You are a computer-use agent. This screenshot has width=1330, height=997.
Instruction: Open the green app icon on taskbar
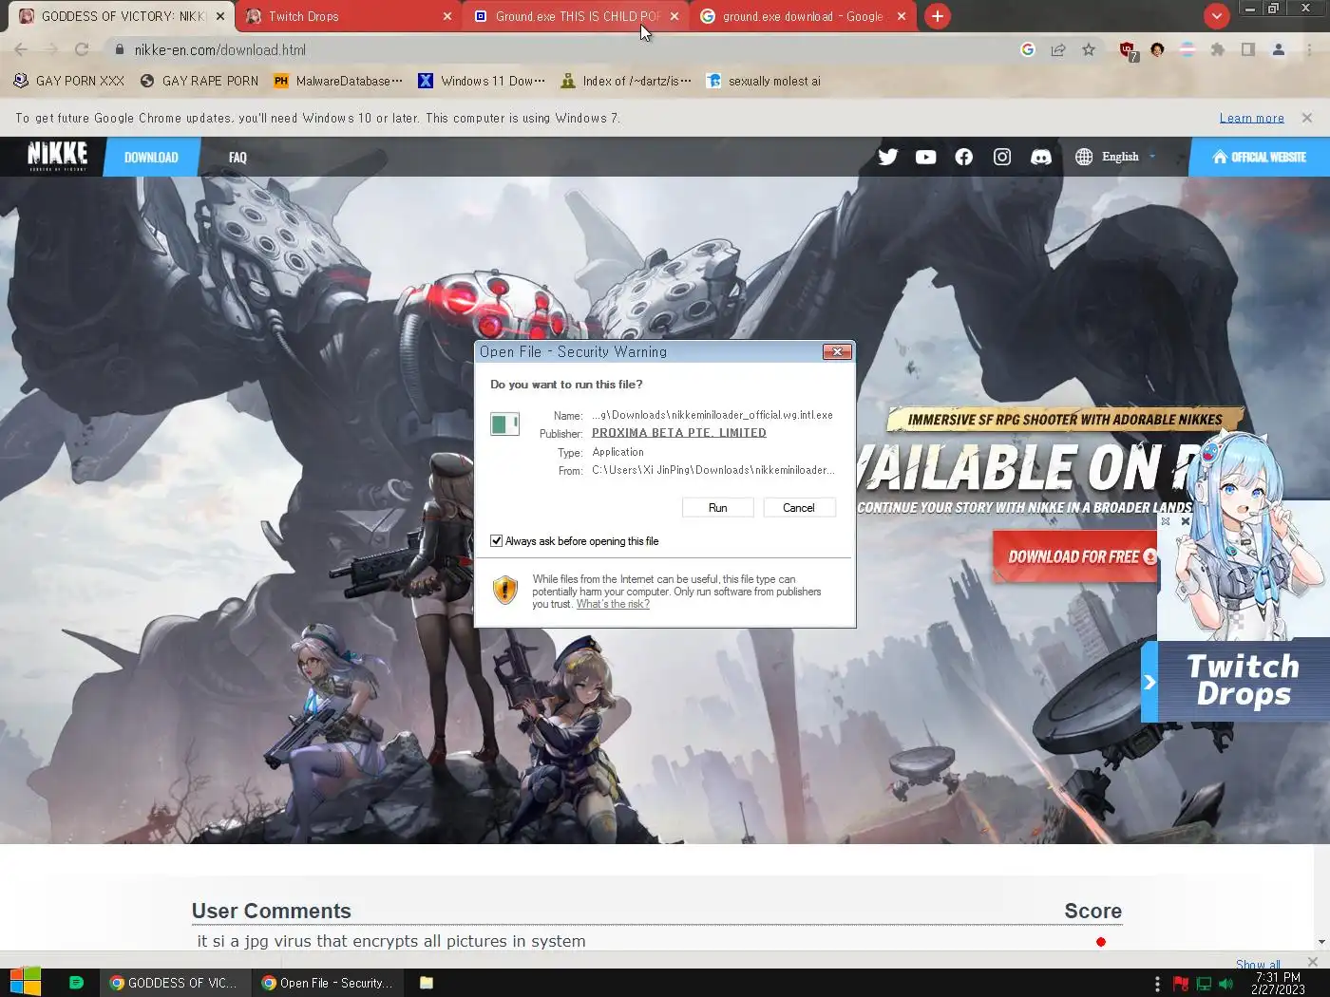(77, 983)
